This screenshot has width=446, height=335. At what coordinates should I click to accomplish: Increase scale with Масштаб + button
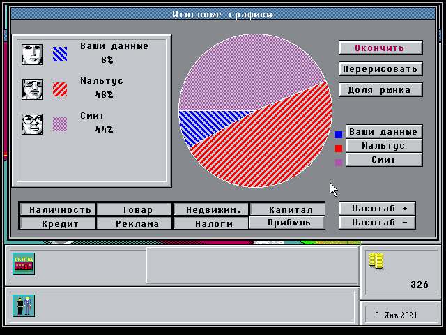(377, 209)
